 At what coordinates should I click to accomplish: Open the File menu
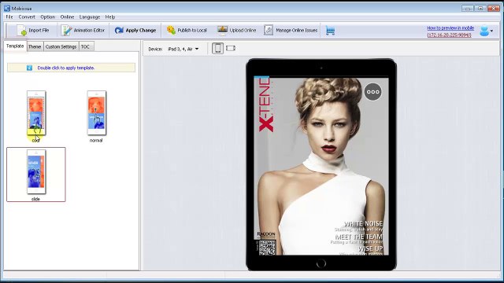9,17
